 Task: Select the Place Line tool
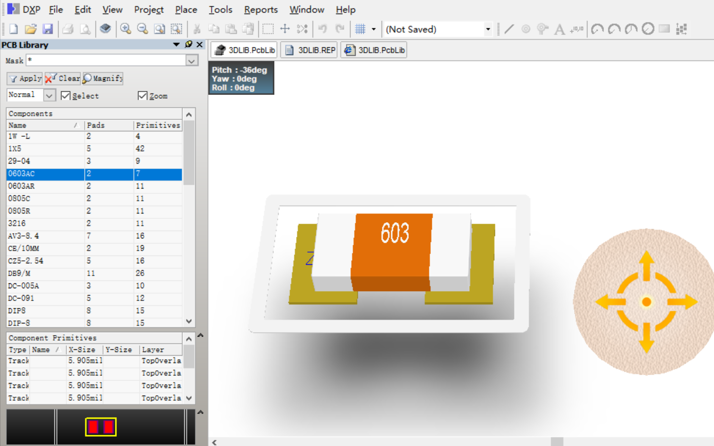pos(509,29)
